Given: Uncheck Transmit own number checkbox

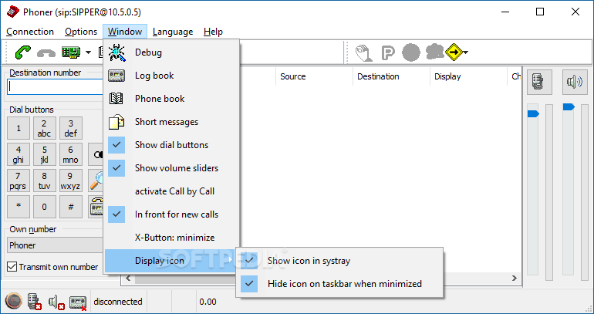Looking at the screenshot, I should [x=12, y=267].
